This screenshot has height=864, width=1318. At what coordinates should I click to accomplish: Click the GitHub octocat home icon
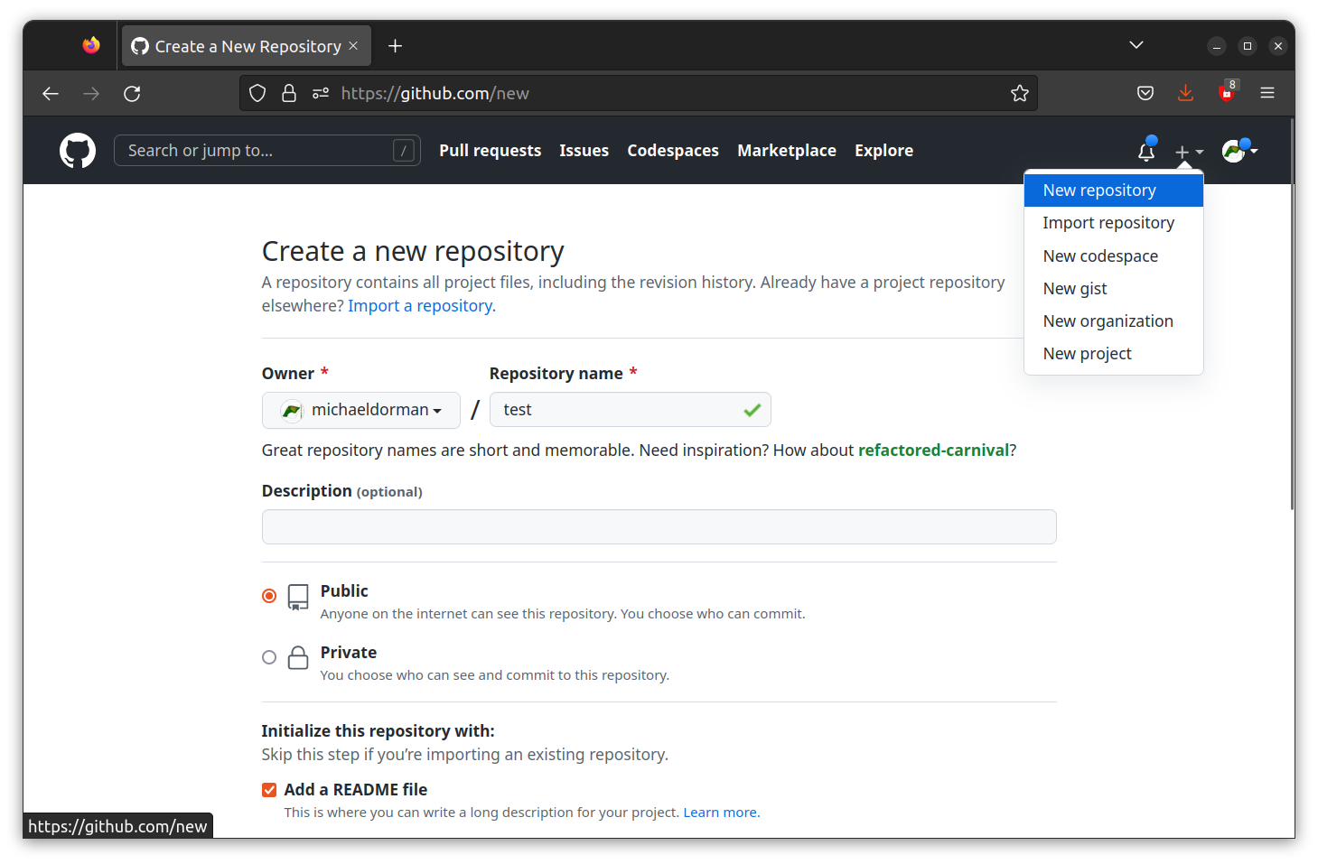click(77, 150)
